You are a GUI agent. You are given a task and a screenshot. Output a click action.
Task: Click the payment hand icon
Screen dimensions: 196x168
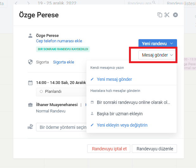pos(30,127)
